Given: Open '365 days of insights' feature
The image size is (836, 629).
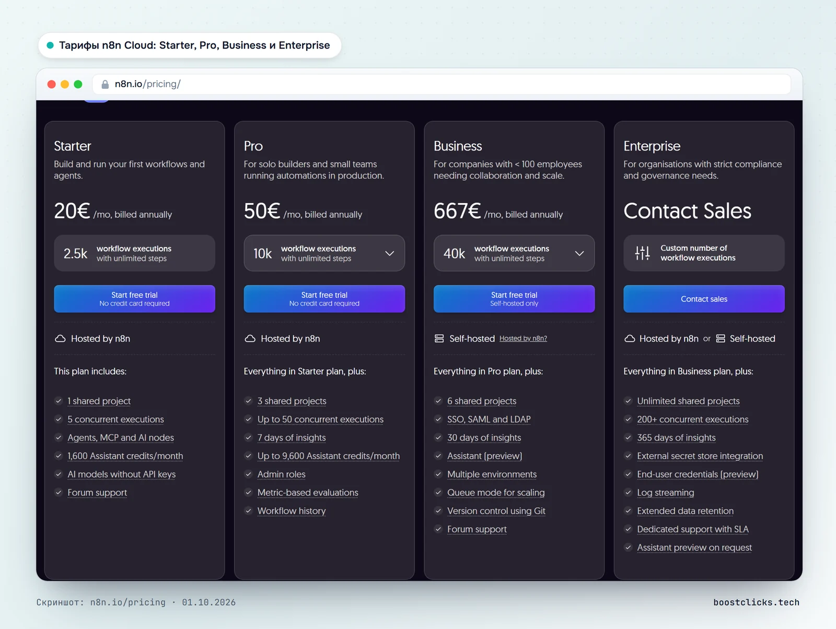Looking at the screenshot, I should click(676, 438).
